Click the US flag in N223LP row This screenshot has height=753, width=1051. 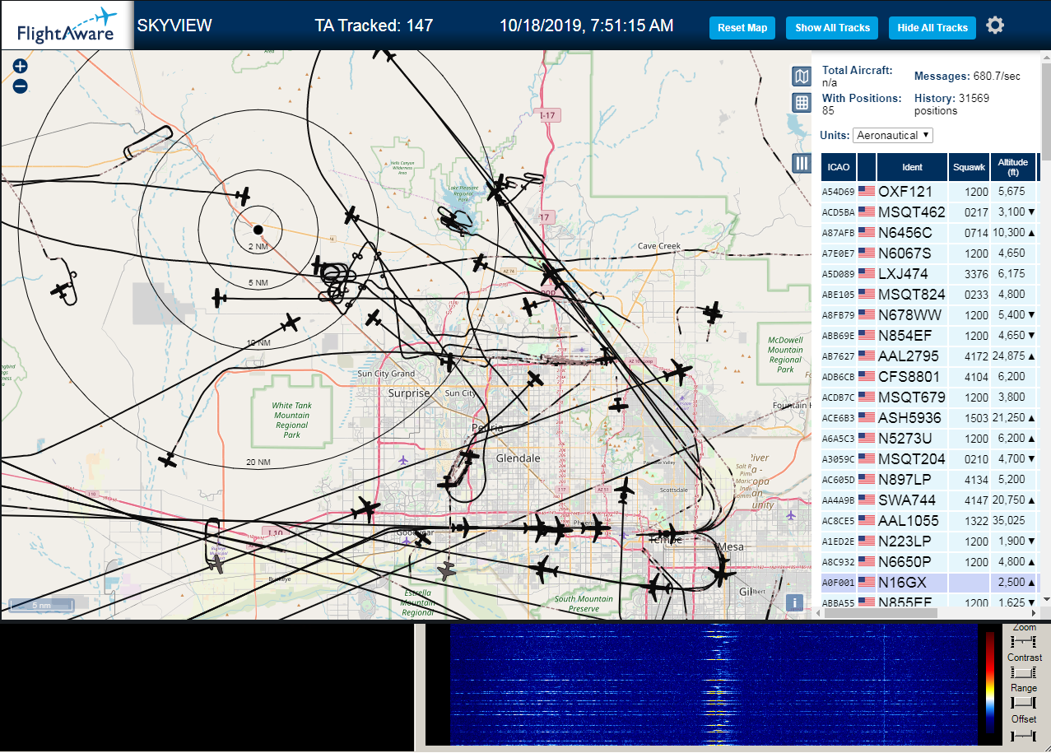pos(867,541)
